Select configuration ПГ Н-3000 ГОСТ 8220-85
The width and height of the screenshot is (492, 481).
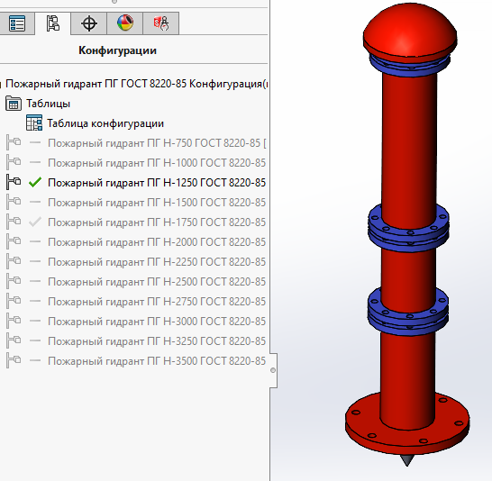click(157, 322)
